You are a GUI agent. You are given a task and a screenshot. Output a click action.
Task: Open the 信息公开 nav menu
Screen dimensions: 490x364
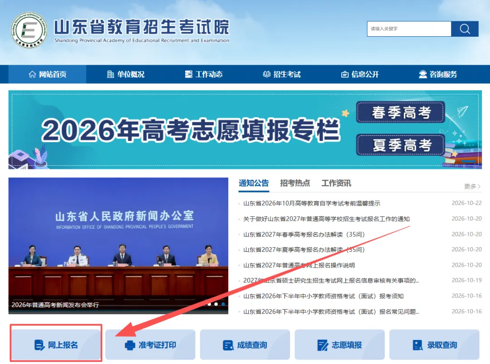coord(360,74)
